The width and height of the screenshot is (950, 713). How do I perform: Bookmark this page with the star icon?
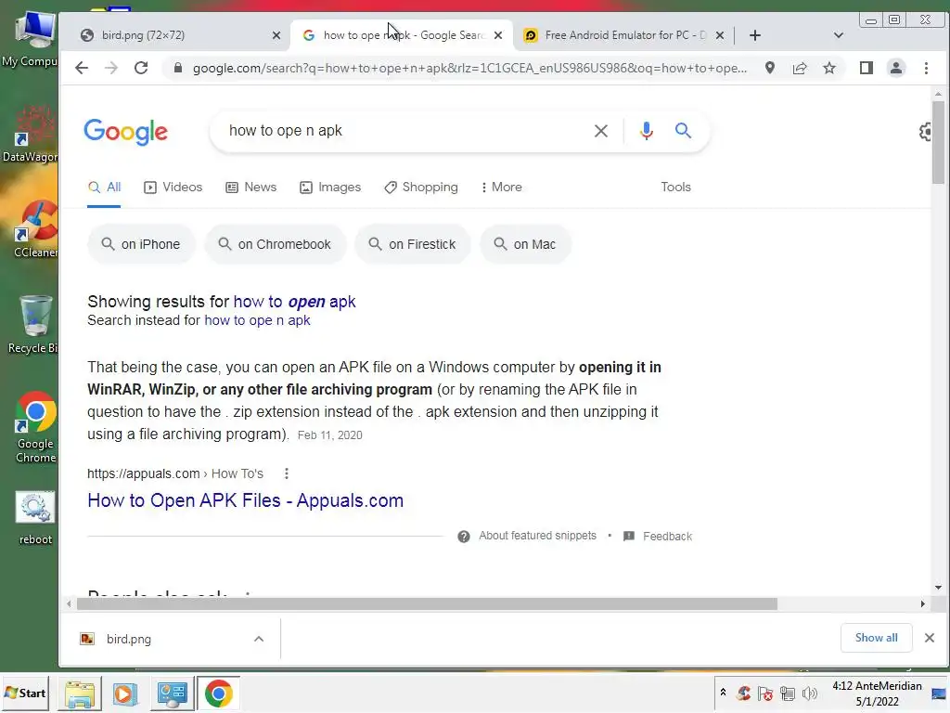[829, 68]
